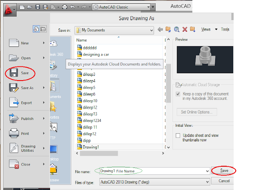Click the vertical scrollbar up arrow

click(169, 39)
